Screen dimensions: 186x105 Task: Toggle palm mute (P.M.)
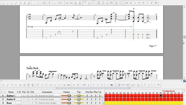84,85
